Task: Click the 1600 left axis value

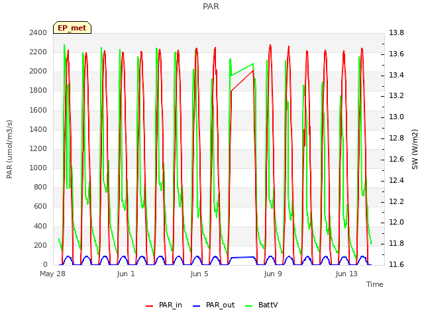Action: point(38,110)
